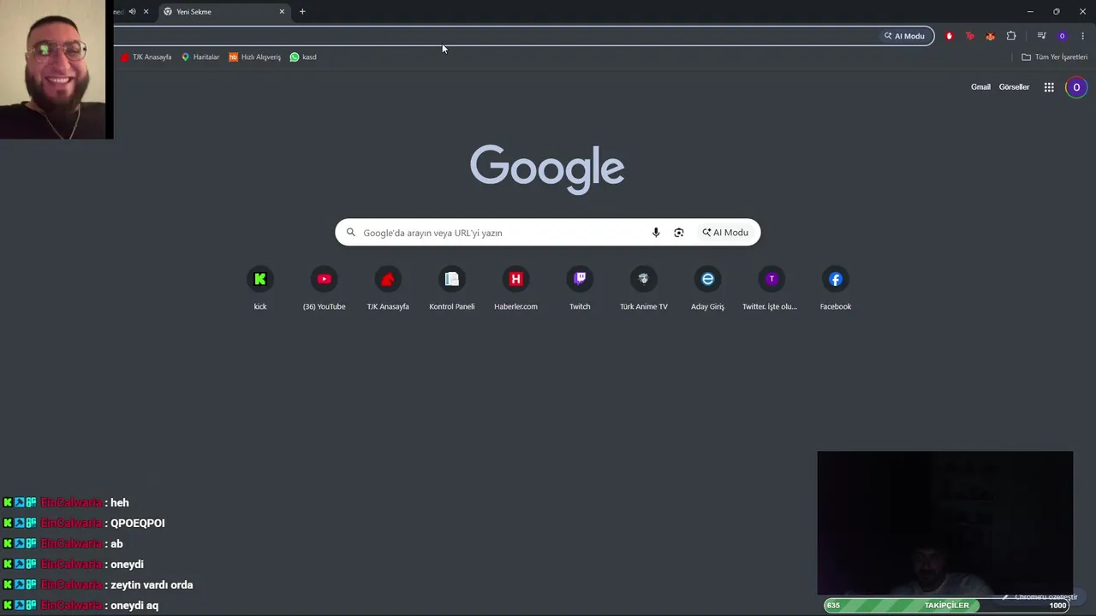Viewport: 1096px width, 616px height.
Task: Click the Google search box
Action: click(x=548, y=233)
